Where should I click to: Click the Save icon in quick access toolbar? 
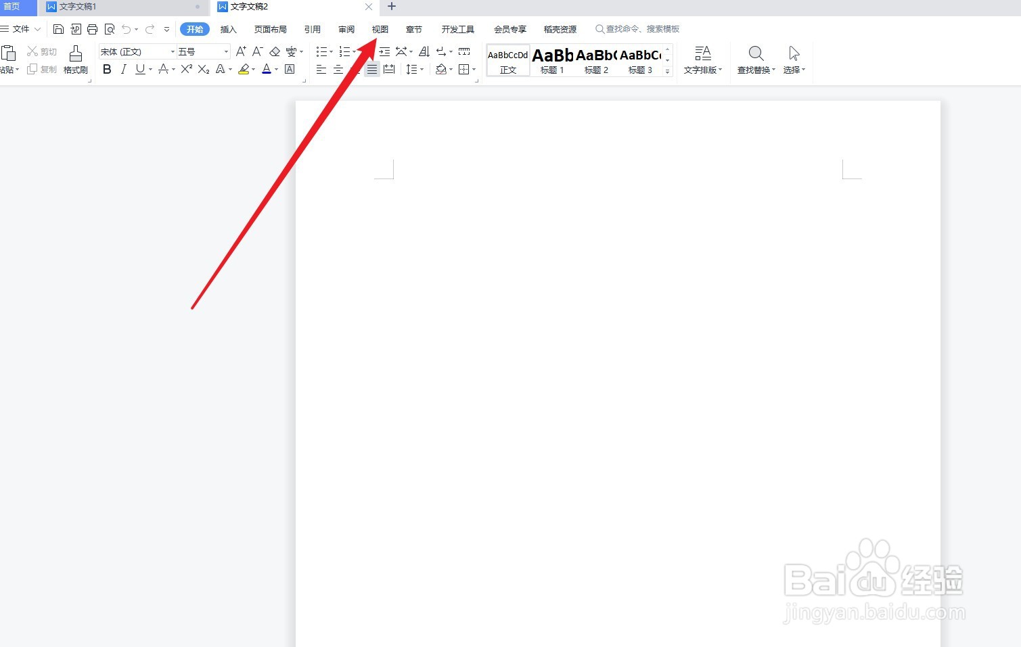point(58,29)
